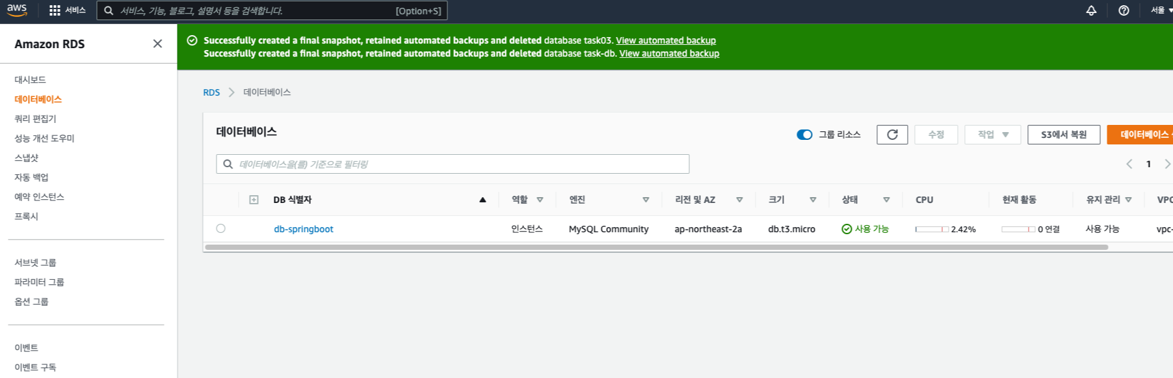Screen dimensions: 1173x378
Task: Open 이벤트 구독 in the sidebar
Action: (35, 367)
